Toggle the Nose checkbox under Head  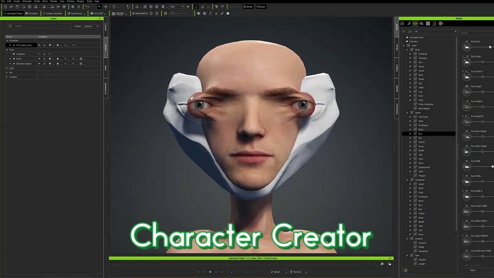(x=415, y=146)
